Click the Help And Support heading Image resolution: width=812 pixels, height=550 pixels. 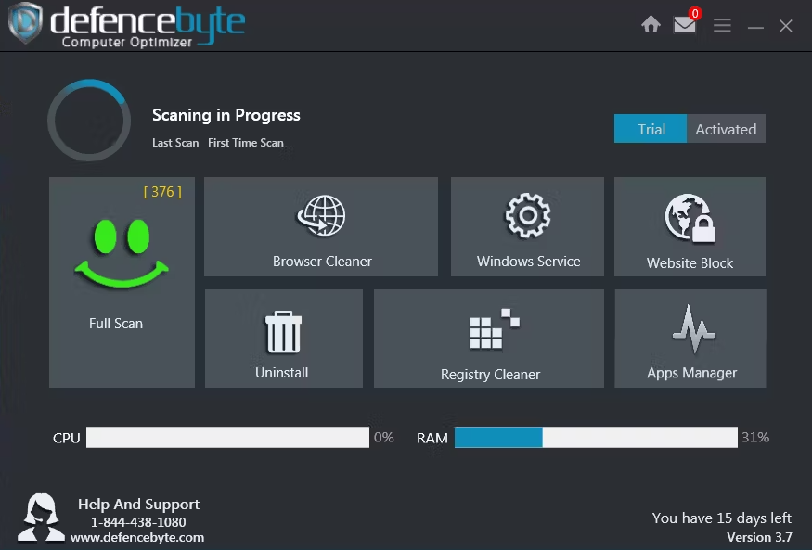[139, 504]
